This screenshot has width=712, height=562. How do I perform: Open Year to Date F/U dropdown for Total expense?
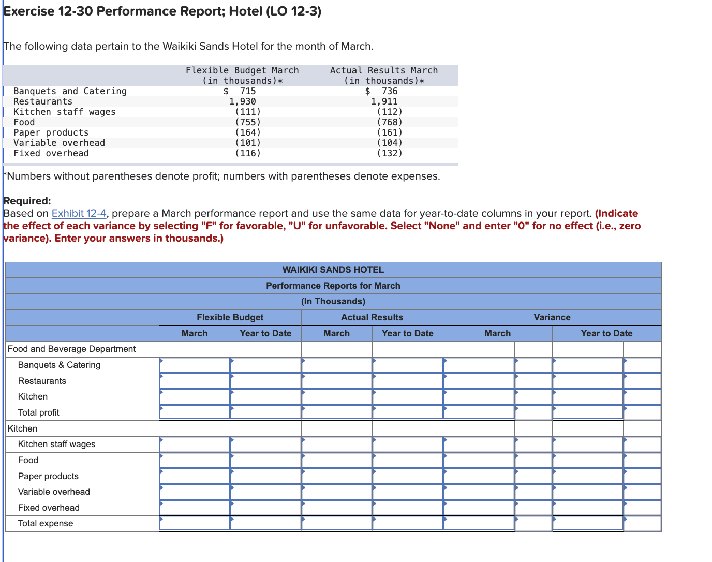pos(642,523)
